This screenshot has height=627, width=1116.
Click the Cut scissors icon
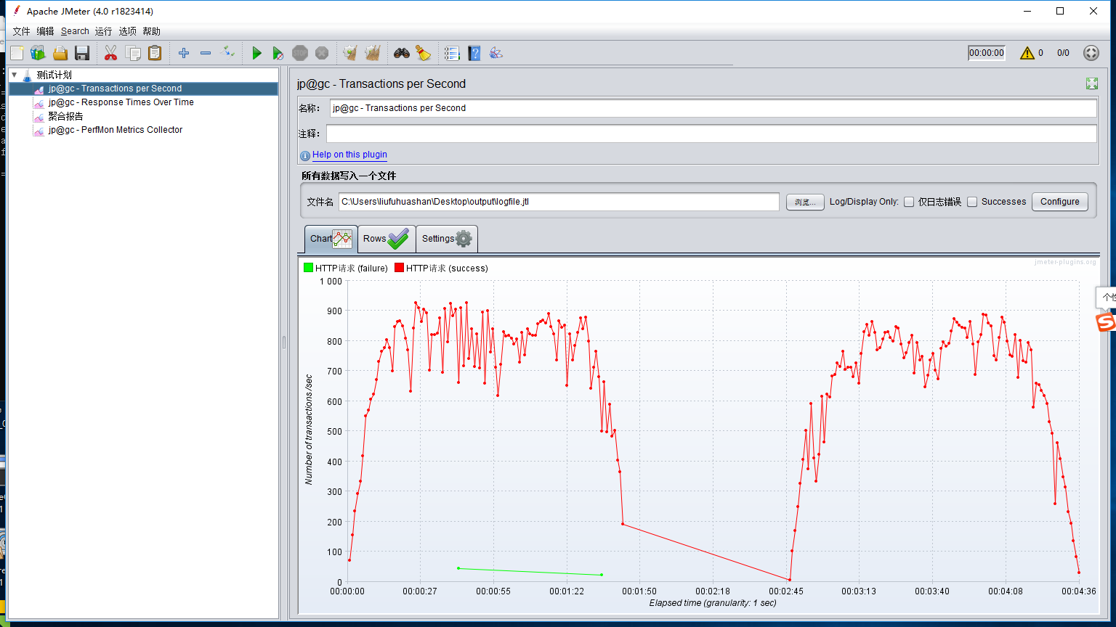111,53
